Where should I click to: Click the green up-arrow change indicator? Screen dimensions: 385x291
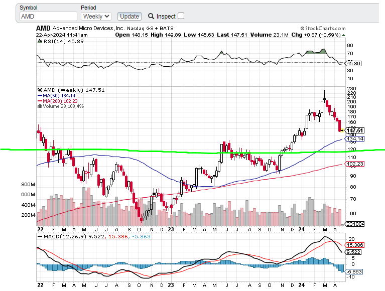click(343, 35)
